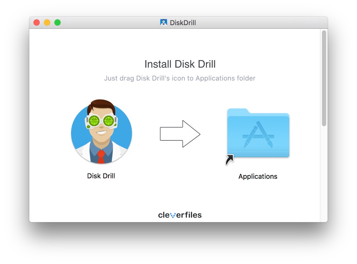Click the 'Disk Drill' icon label

pyautogui.click(x=101, y=176)
